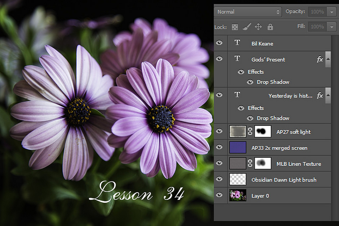Click the Fill percentage field
The width and height of the screenshot is (339, 226).
[x=317, y=27]
